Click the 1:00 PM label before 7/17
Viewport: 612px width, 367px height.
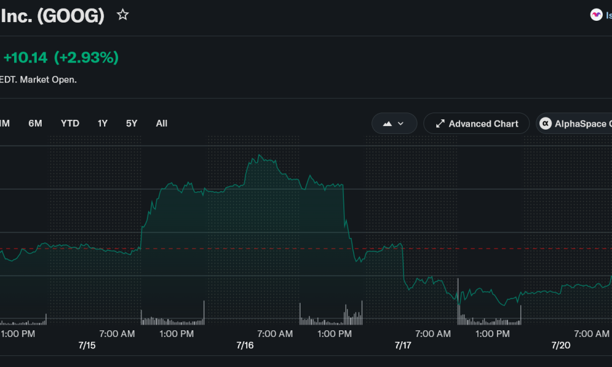pos(335,334)
